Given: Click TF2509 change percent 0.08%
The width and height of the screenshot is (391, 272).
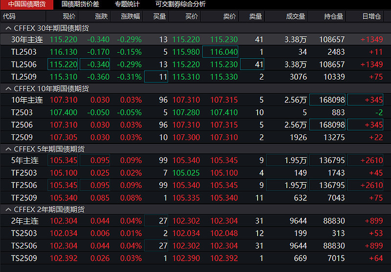Looking at the screenshot, I should (131, 197).
